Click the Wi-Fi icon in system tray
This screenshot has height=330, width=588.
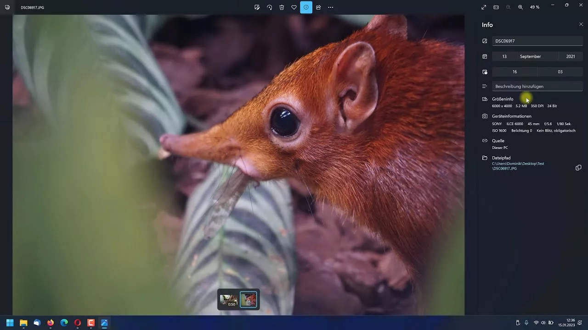click(536, 323)
